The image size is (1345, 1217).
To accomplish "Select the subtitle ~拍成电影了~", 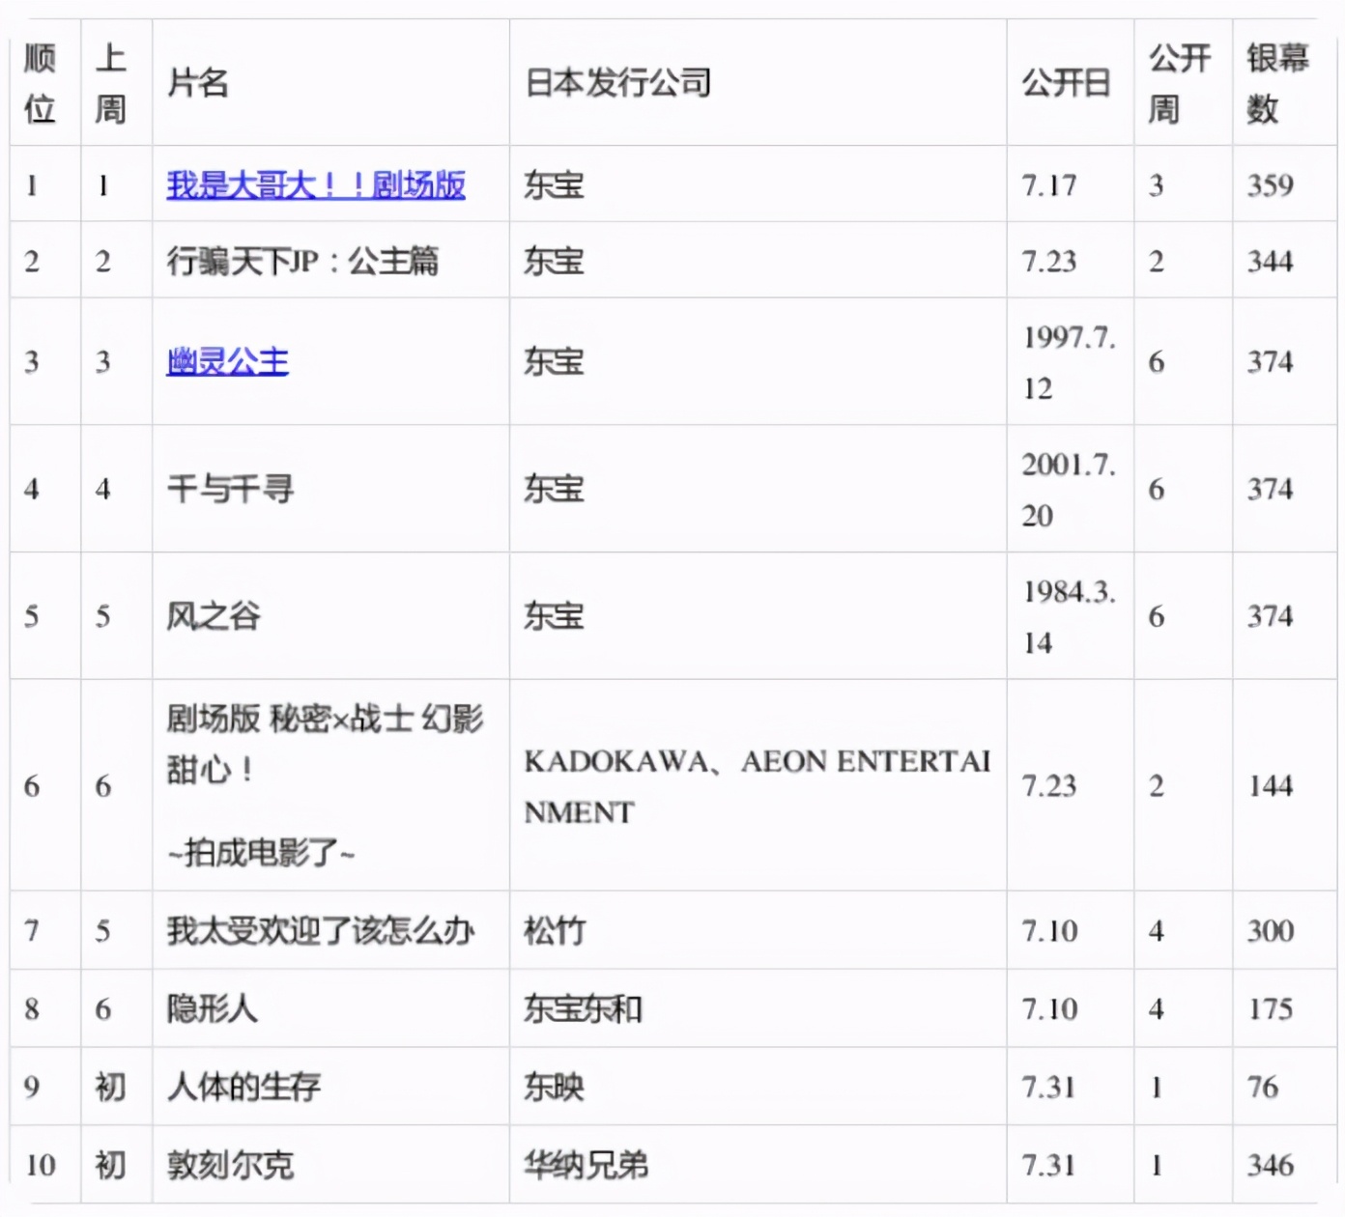I will pyautogui.click(x=261, y=853).
